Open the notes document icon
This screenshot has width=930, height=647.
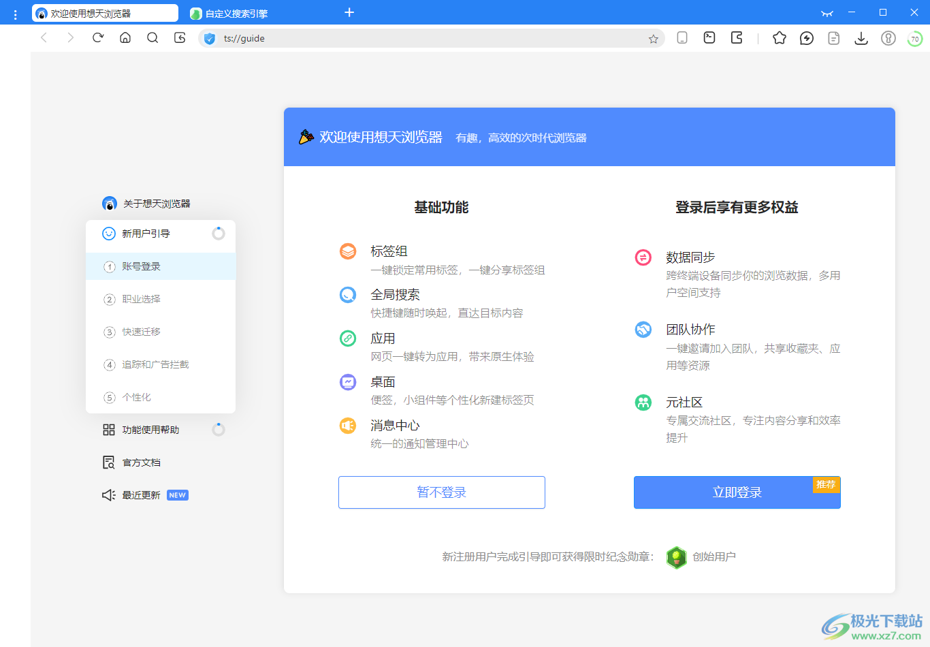(x=834, y=38)
